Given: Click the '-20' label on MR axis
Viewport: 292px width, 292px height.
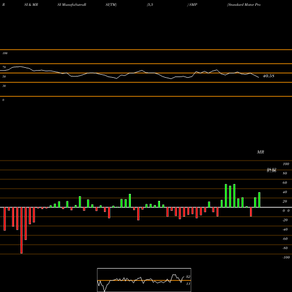Looking at the screenshot, I should point(285,220).
